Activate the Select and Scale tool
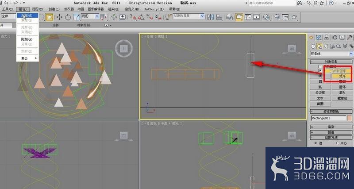Image resolution: width=354 pixels, height=189 pixels. [x=77, y=17]
